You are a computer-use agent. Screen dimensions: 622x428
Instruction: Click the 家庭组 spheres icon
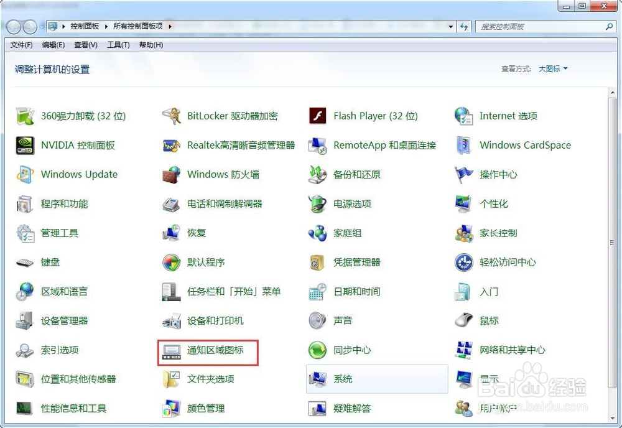point(317,233)
